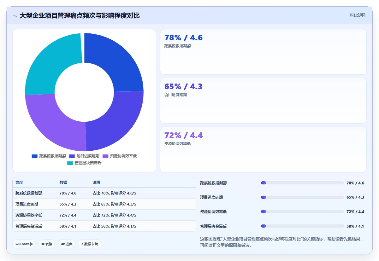Click the 跨系统数据割裂 progress bar
The width and height of the screenshot is (379, 261).
(302, 183)
